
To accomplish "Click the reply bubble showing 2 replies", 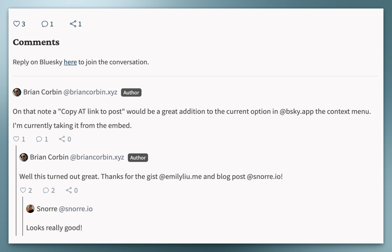I will 46,190.
